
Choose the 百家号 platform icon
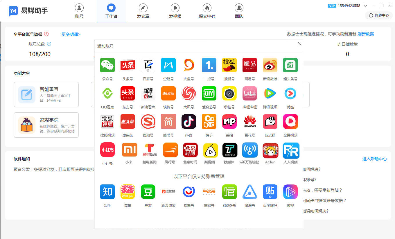coord(148,65)
